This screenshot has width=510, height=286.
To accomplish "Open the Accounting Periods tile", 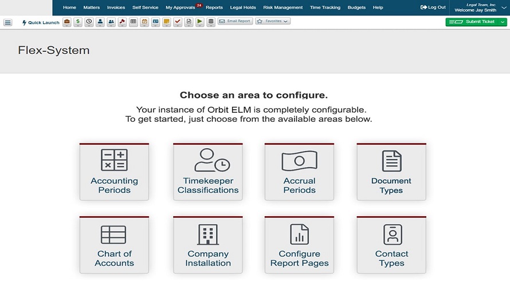I will pos(114,172).
